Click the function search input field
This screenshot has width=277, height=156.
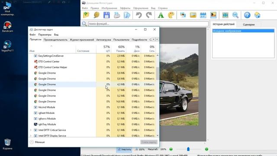click(148, 24)
